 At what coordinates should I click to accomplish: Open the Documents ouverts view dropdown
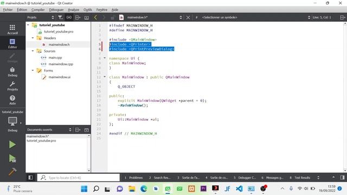click(49, 130)
